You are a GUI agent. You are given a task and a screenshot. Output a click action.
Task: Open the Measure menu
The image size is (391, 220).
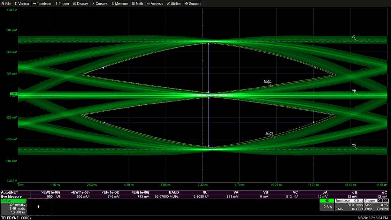(120, 3)
